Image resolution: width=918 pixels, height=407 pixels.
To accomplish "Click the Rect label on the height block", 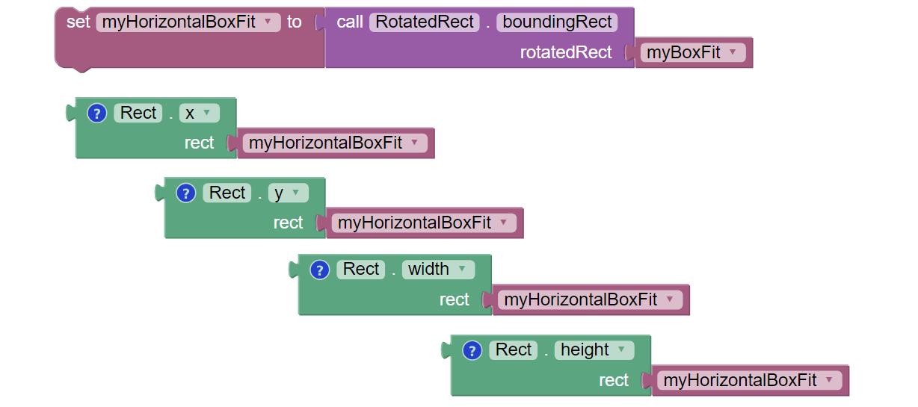I will (514, 350).
